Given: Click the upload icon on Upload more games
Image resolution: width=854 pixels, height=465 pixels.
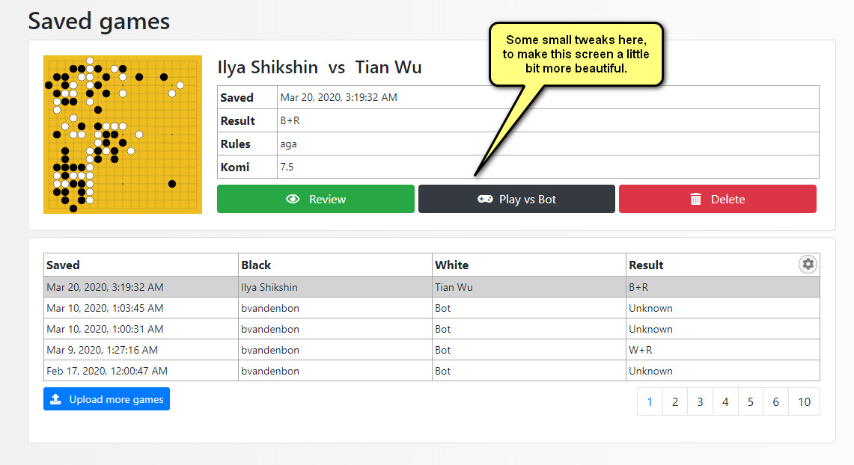Looking at the screenshot, I should [56, 399].
